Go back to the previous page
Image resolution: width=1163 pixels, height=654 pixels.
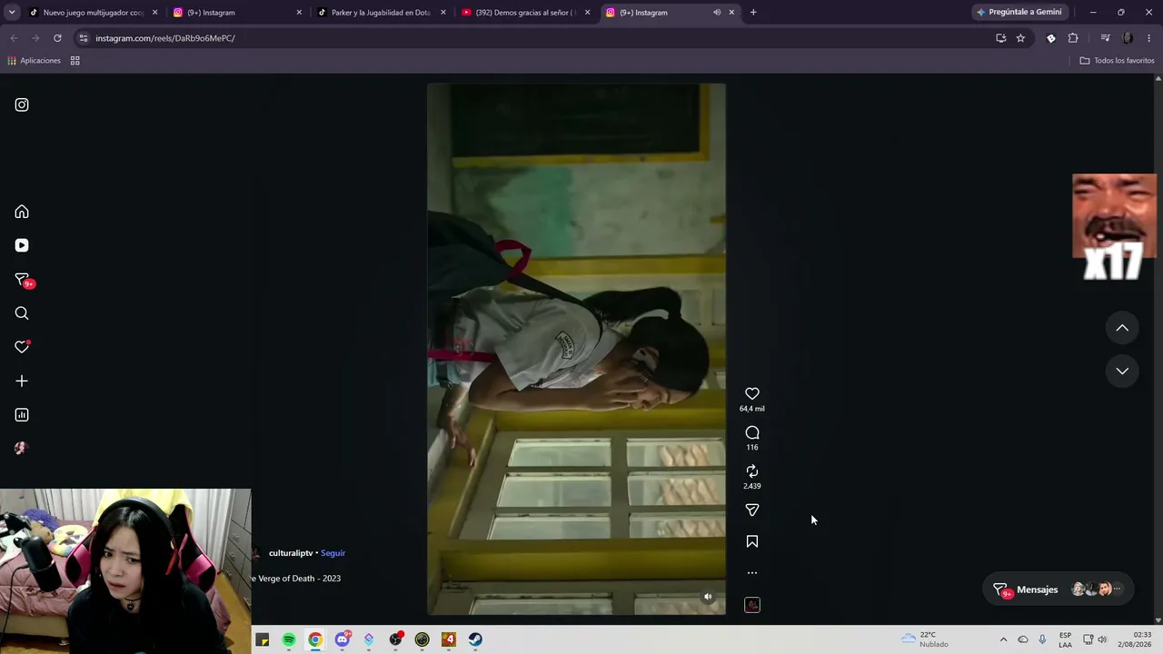pos(14,38)
